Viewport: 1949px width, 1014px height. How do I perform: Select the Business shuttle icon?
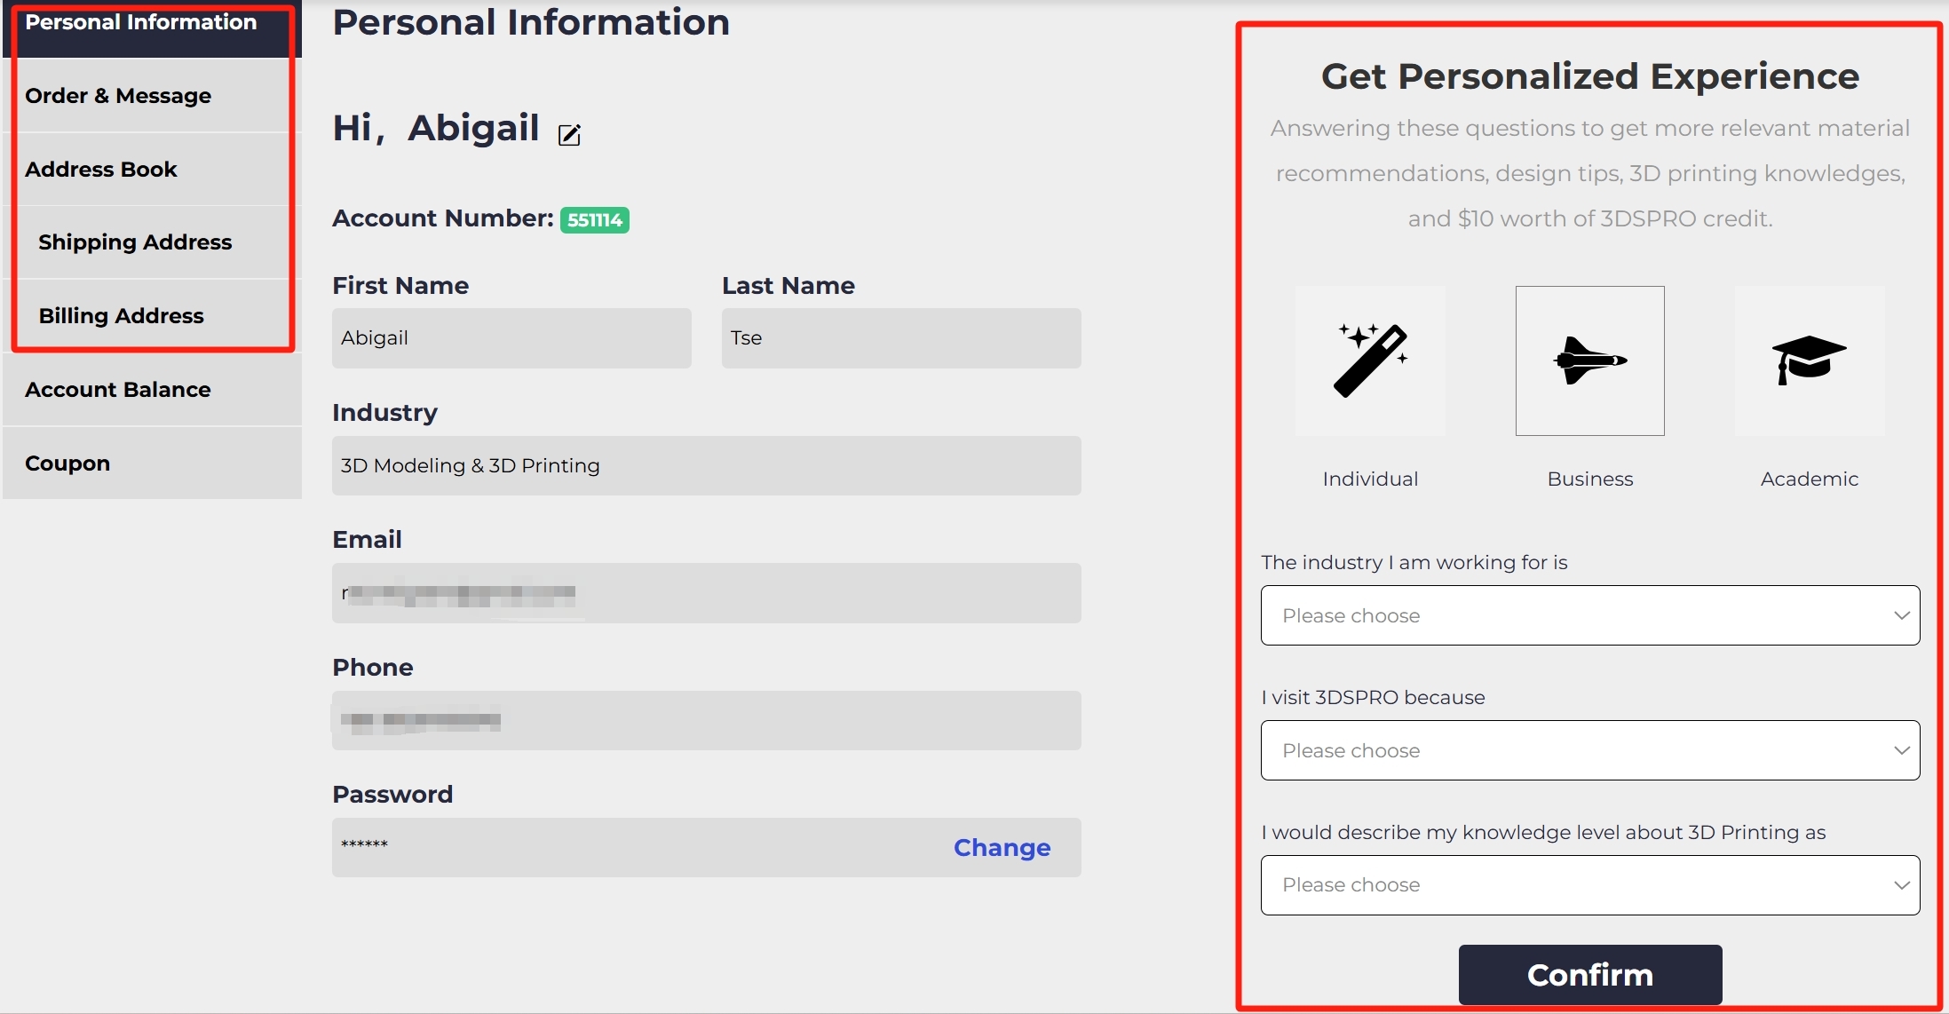1589,360
